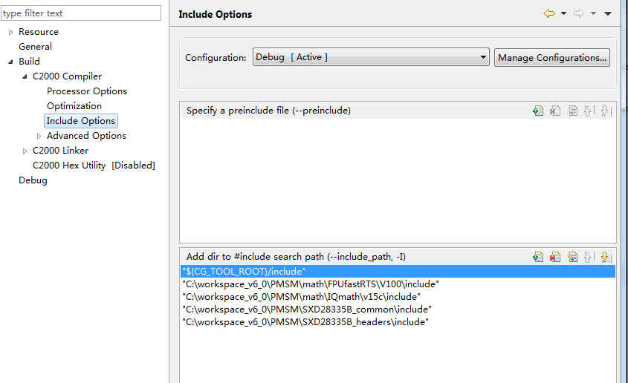Select the IQmath v15c include path
628x383 pixels.
300,296
